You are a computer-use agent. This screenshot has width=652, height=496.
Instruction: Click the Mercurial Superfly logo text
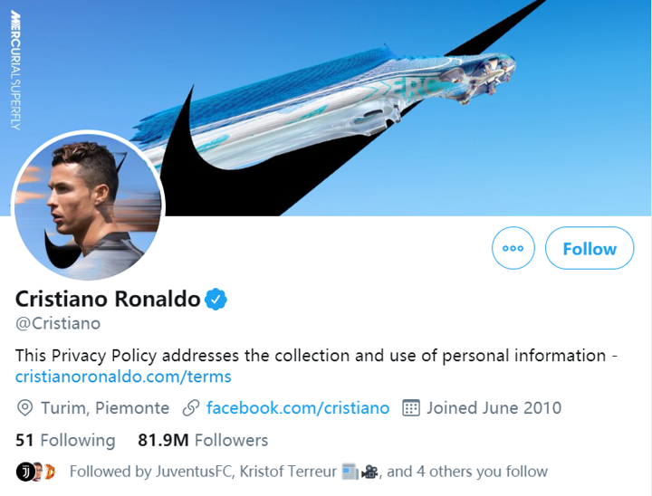[x=15, y=66]
